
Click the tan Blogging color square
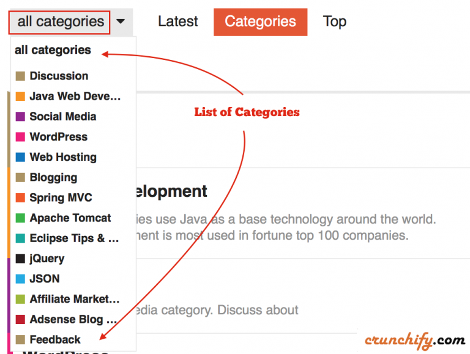(x=20, y=178)
